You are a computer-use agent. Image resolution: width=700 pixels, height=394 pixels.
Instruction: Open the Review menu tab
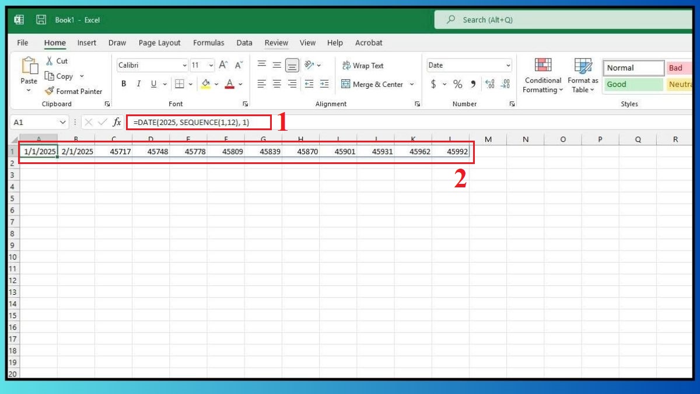(x=276, y=43)
